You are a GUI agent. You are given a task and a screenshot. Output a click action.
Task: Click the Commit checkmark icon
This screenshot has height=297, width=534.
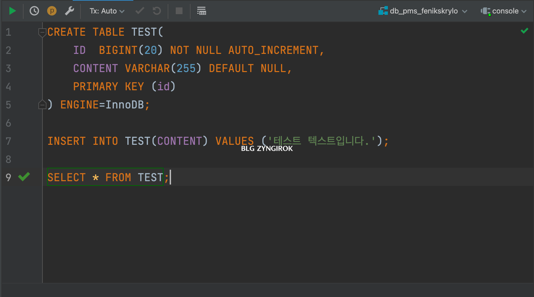click(x=140, y=11)
